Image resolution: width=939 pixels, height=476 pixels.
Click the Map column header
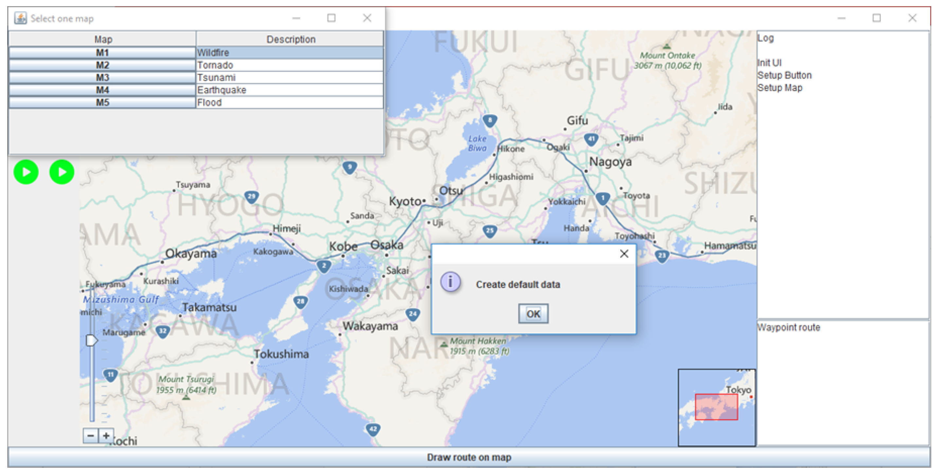(x=103, y=39)
